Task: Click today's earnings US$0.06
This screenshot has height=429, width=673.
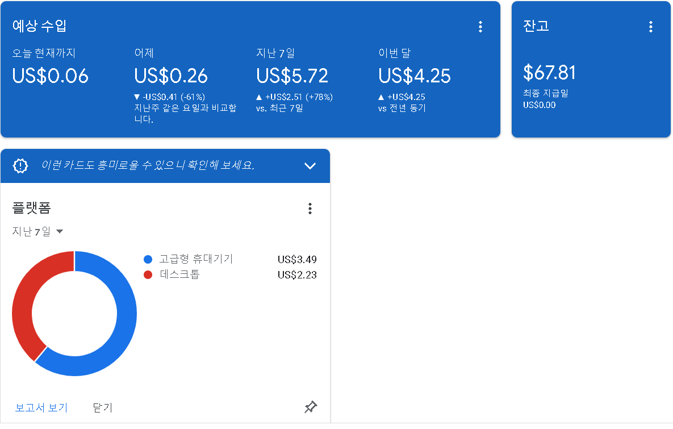Action: [x=50, y=76]
